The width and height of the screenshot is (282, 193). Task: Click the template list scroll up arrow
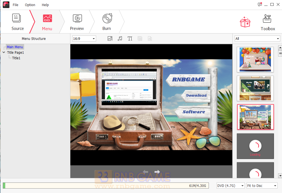tap(280, 48)
